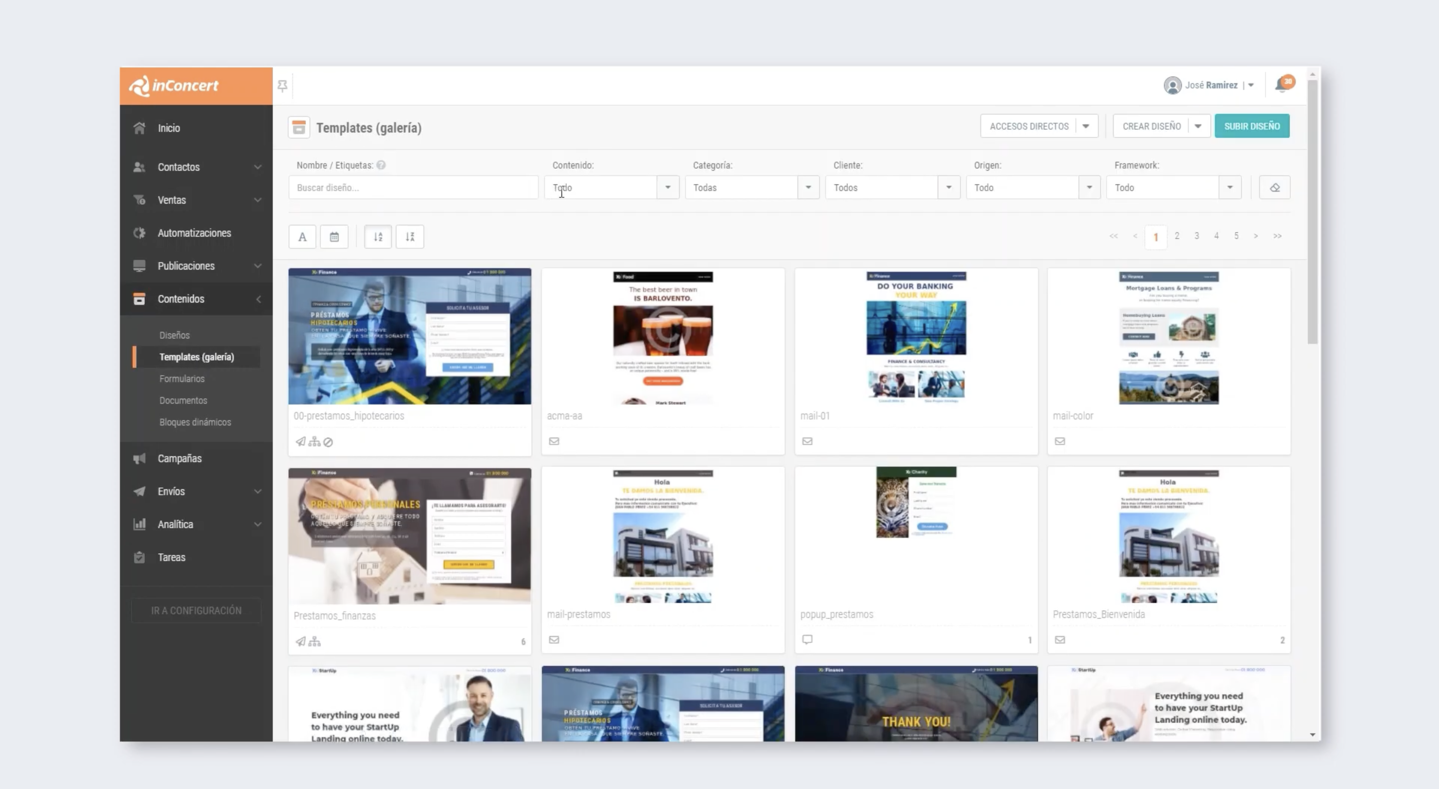The image size is (1439, 789).
Task: Click the eraser clear-filters icon
Action: point(1274,188)
